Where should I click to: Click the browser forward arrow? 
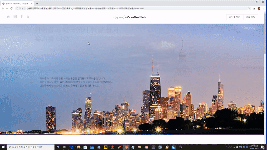(7, 8)
